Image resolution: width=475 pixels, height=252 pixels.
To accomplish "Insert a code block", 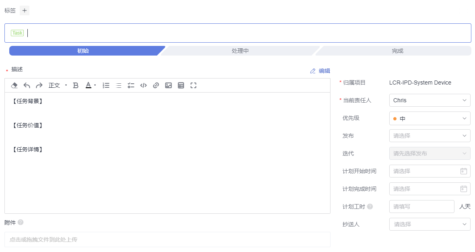I will pos(143,85).
